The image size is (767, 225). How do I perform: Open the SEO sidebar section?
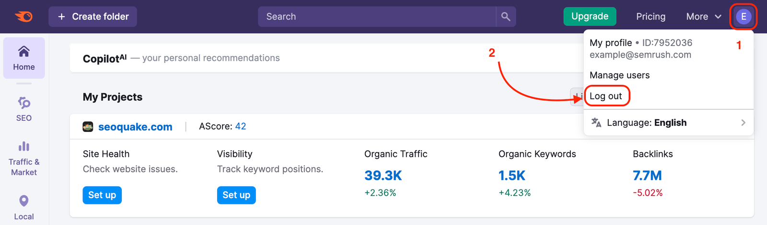point(24,109)
